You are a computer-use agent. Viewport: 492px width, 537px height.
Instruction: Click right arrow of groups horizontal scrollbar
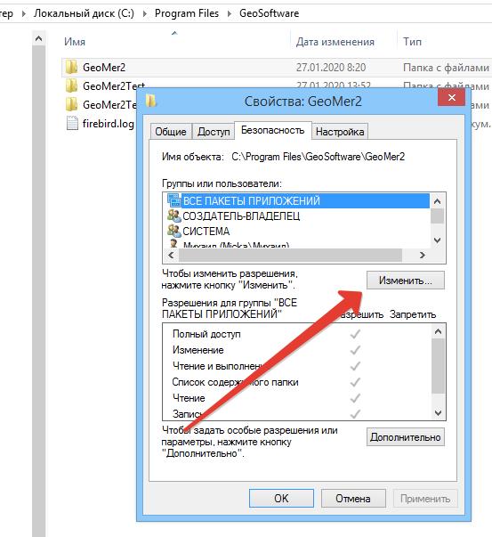click(423, 256)
